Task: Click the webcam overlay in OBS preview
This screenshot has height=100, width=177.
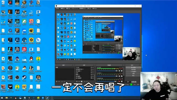Action: (131, 54)
